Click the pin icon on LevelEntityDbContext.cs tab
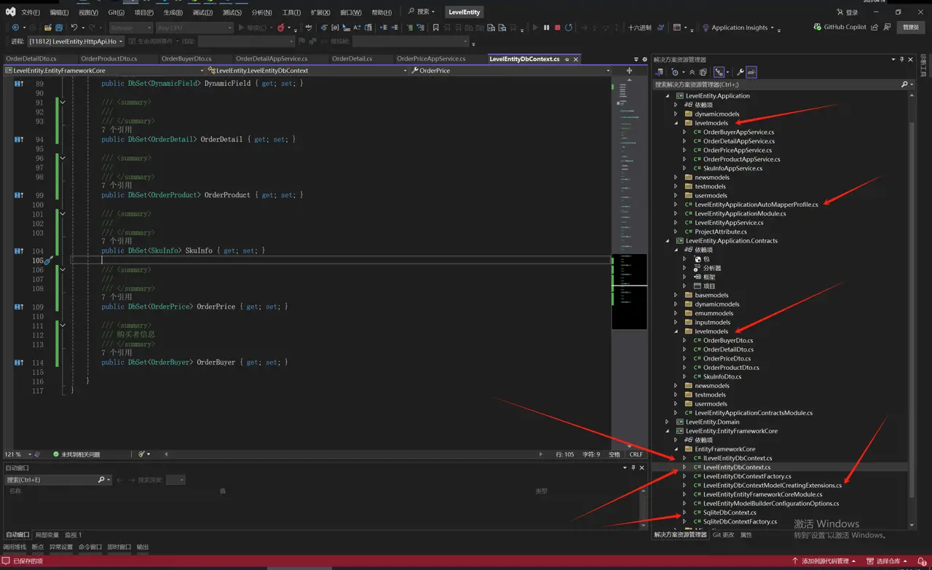 point(567,59)
